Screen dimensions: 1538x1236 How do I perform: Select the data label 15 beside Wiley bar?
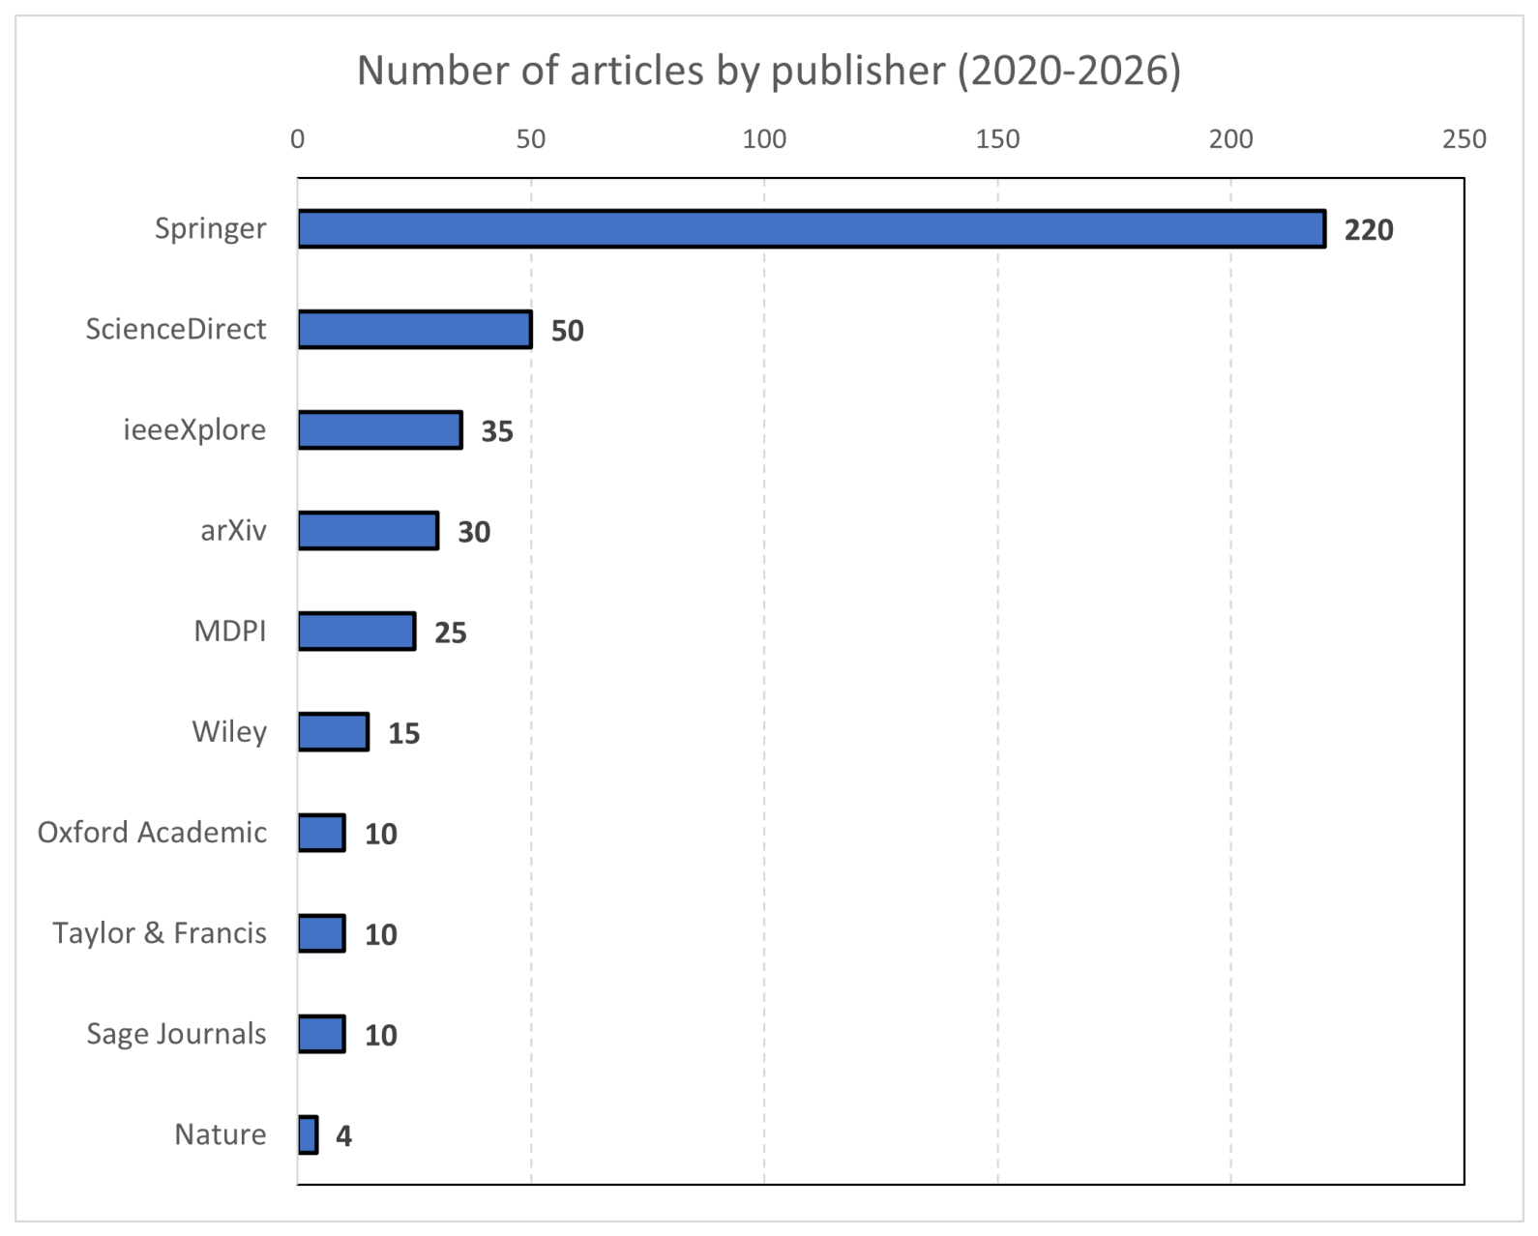(404, 733)
